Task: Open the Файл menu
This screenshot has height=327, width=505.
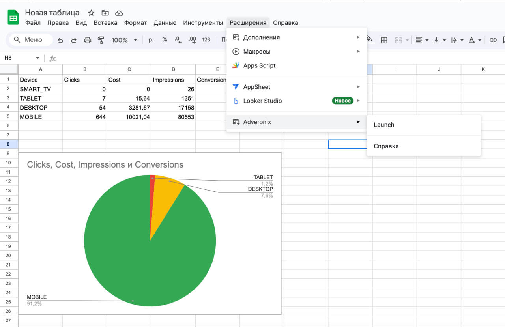Action: point(33,23)
